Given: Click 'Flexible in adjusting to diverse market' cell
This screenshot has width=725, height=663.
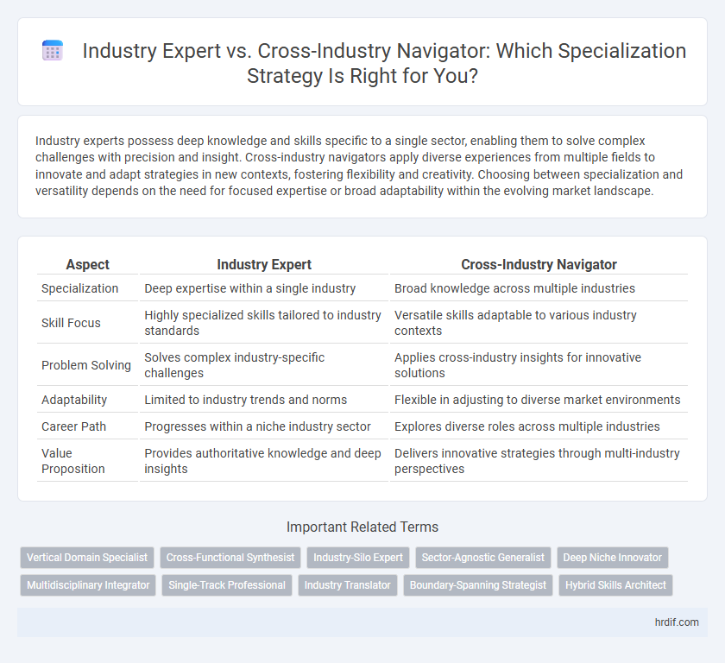Looking at the screenshot, I should tap(539, 400).
